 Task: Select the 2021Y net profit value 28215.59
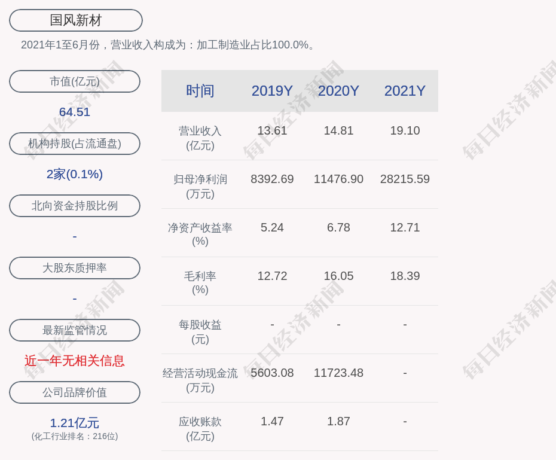pyautogui.click(x=405, y=179)
